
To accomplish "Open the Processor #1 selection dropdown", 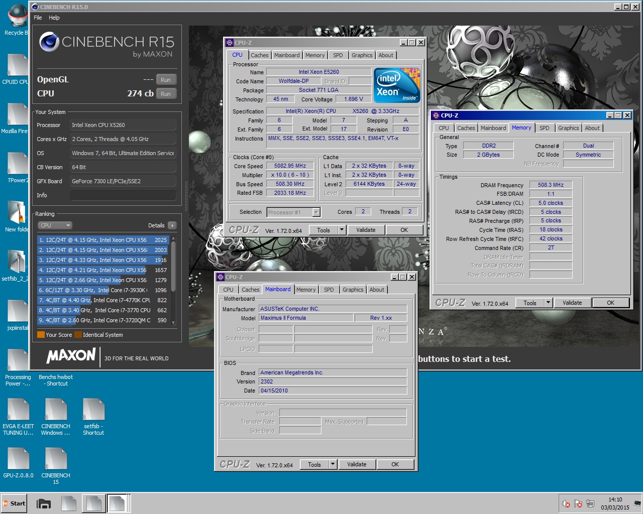I will tap(293, 212).
